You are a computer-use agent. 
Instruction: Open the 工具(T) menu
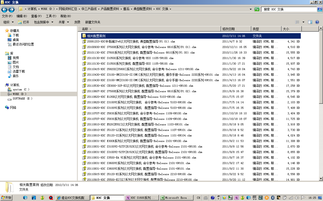tap(51, 16)
